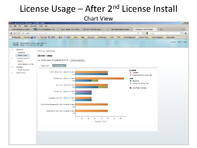Click into the Google search field
Image resolution: width=197 pixels, height=148 pixels.
pyautogui.click(x=164, y=33)
